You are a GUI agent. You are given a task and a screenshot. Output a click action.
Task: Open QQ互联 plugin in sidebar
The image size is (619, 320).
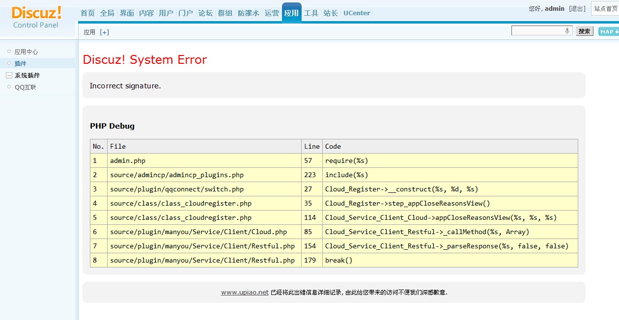pyautogui.click(x=26, y=87)
